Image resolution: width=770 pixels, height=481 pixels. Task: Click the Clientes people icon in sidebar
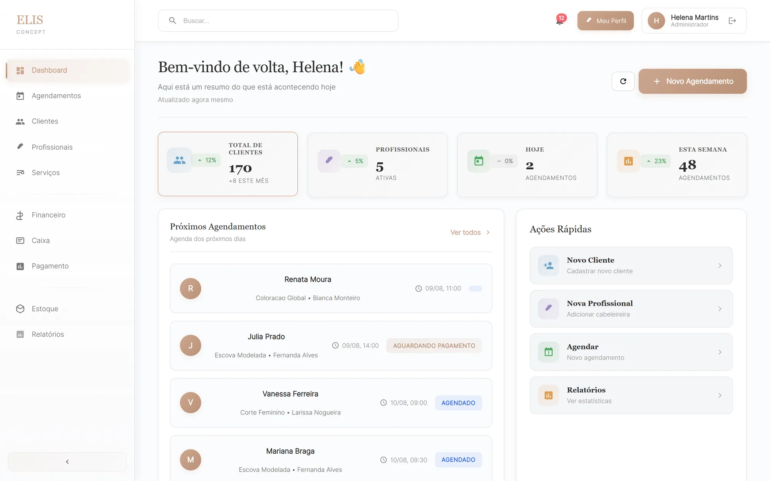coord(20,121)
